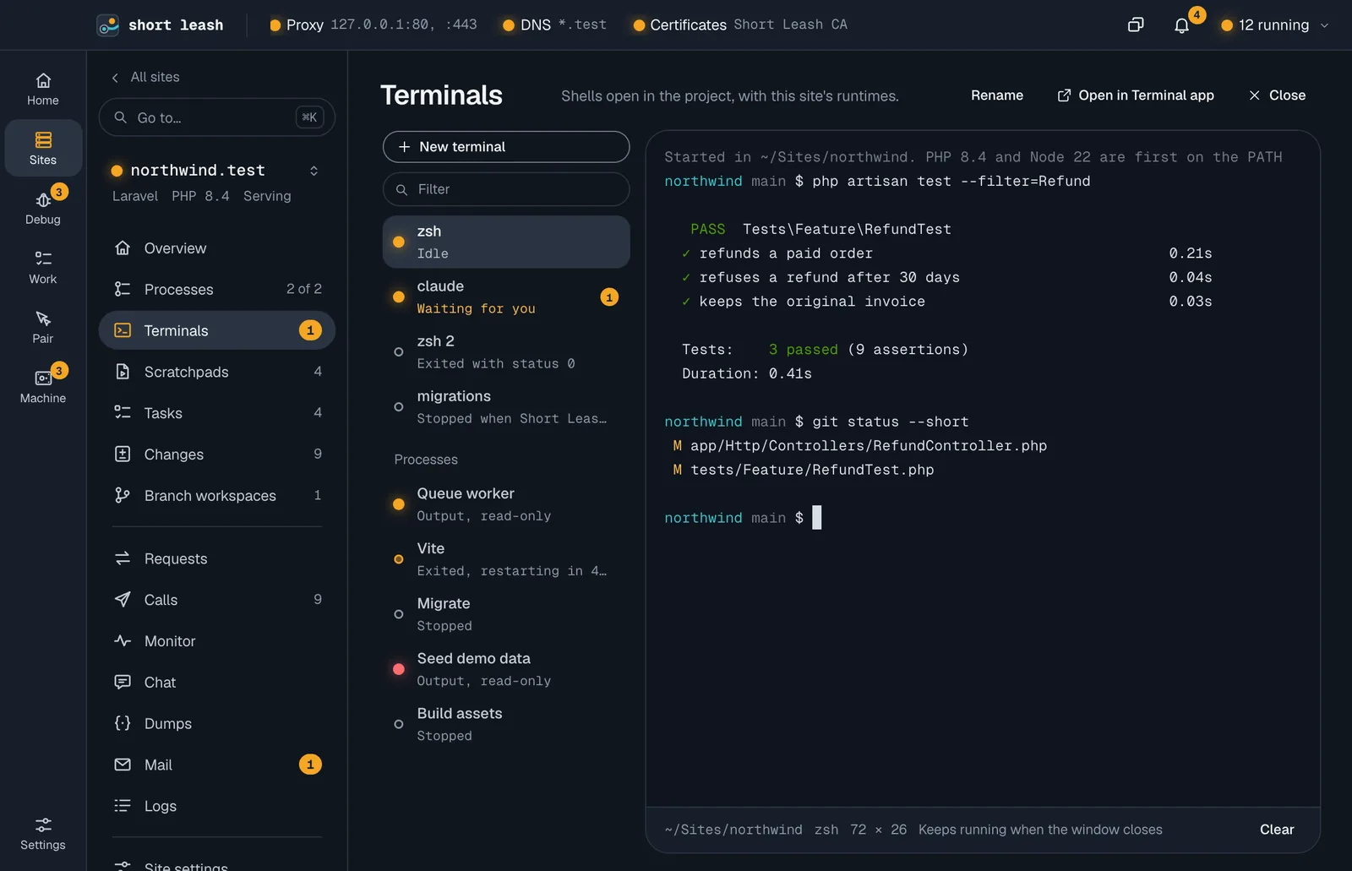The width and height of the screenshot is (1352, 871).
Task: Click the terminal Filter field
Action: point(506,189)
